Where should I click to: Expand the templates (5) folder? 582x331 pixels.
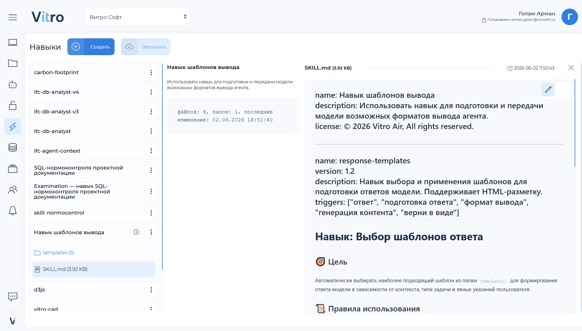coord(54,253)
